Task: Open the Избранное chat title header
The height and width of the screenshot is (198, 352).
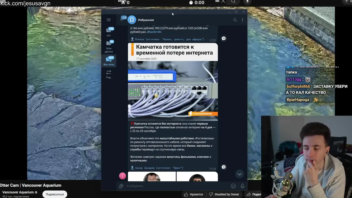Action: click(146, 20)
